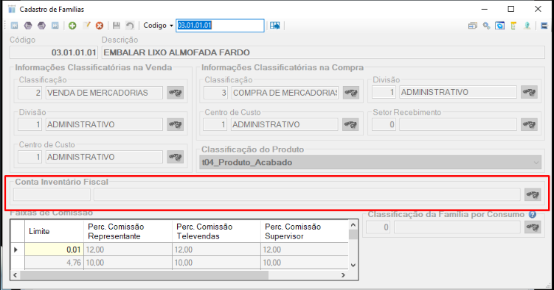
Task: Edit the current record with the pencil icon
Action: point(86,25)
